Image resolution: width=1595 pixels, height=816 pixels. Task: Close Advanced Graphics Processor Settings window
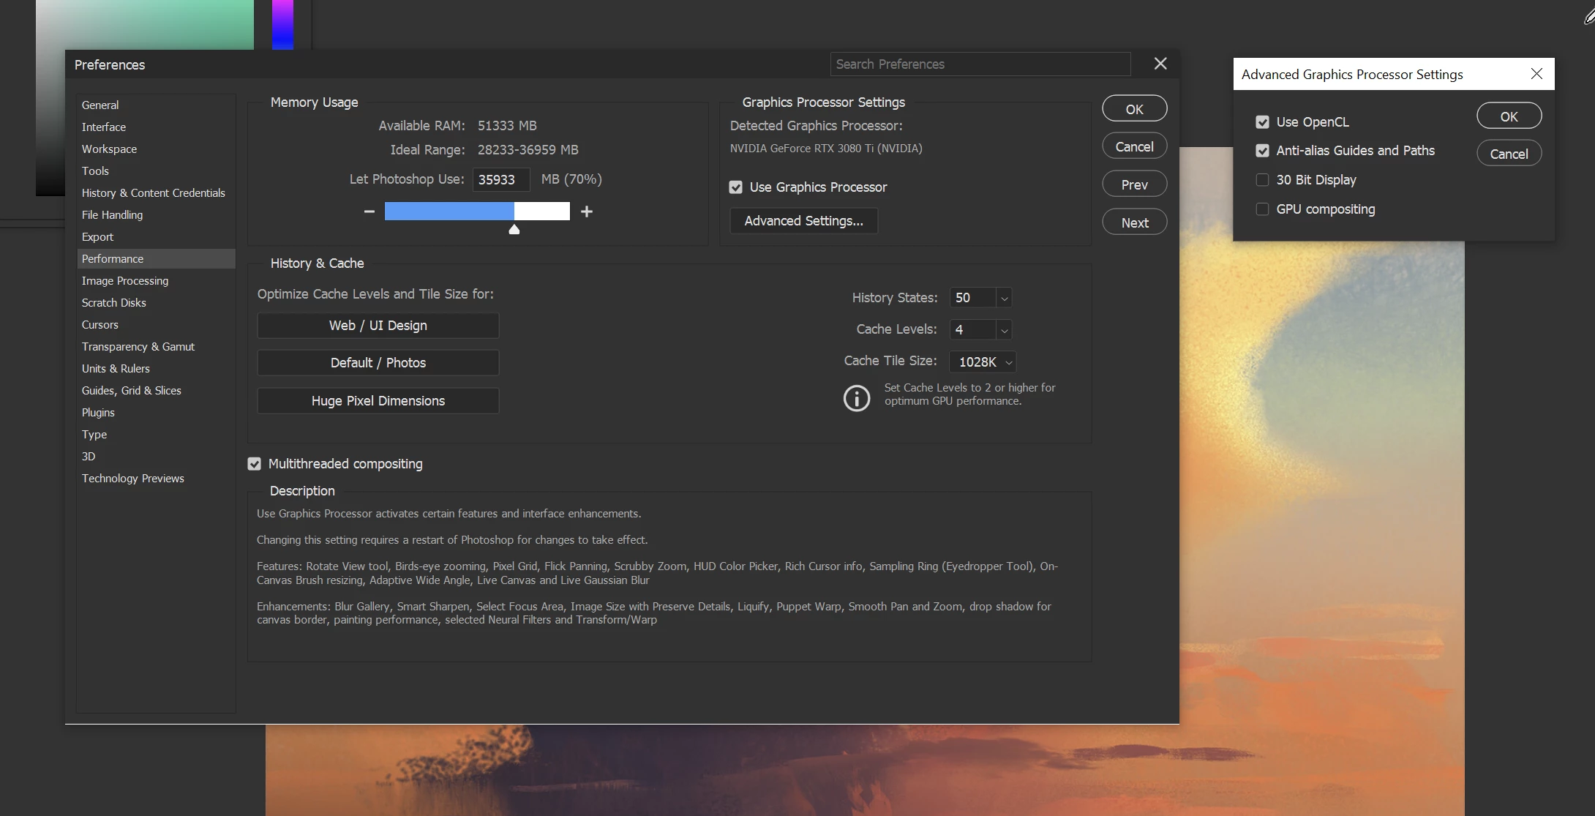(1536, 74)
